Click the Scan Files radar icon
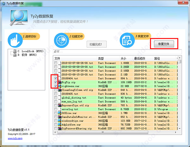 pos(61,40)
